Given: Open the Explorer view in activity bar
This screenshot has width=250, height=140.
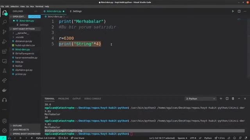Looking at the screenshot, I should (x=4, y=12).
